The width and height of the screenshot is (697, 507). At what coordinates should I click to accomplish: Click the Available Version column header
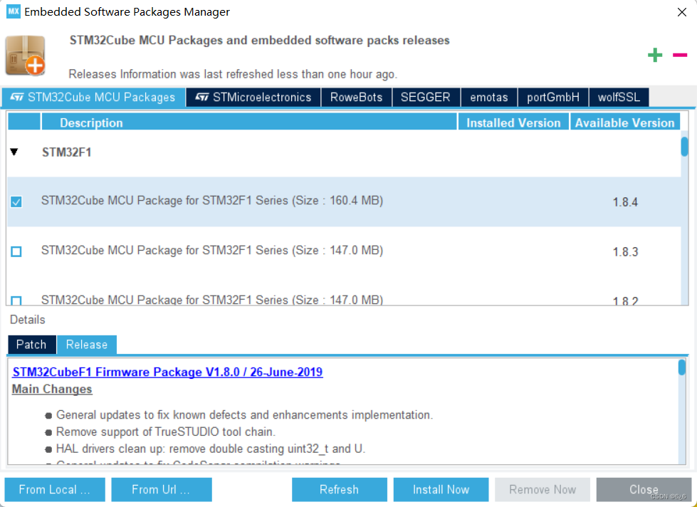pos(625,122)
